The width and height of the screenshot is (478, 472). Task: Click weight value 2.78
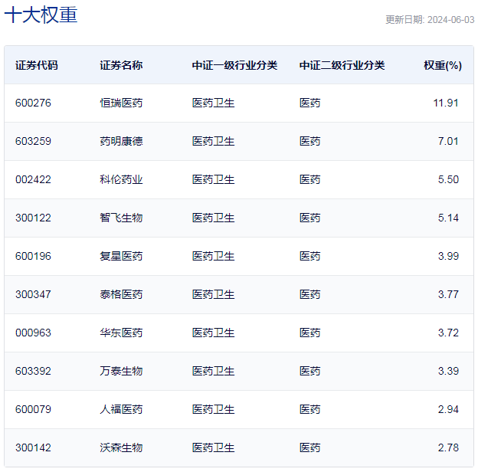[x=448, y=448]
